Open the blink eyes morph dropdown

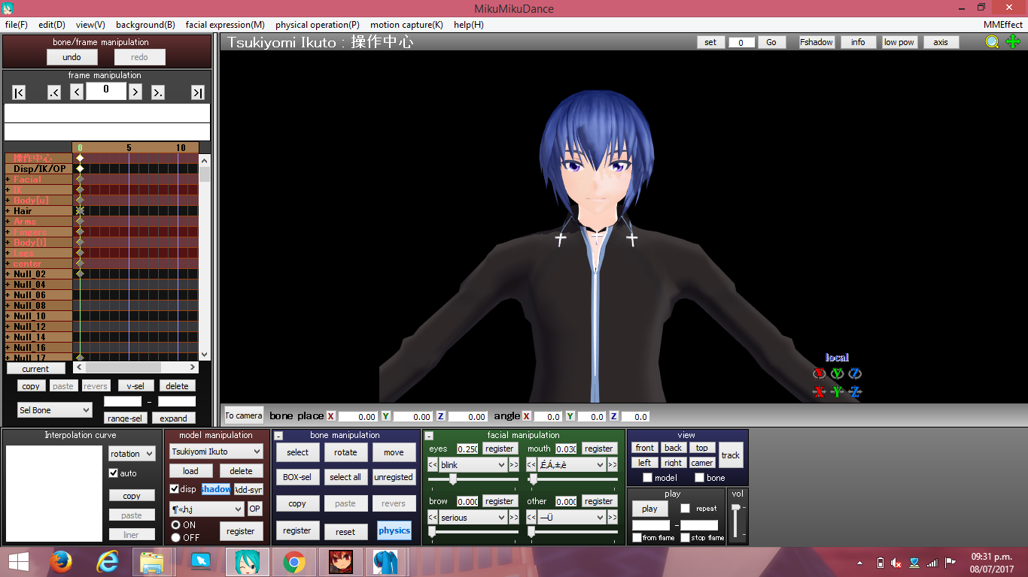[x=473, y=465]
